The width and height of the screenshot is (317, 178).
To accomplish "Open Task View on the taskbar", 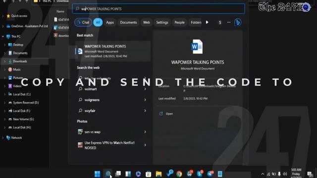I will coord(118,174).
